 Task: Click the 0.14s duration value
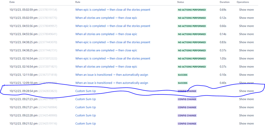point(223,34)
